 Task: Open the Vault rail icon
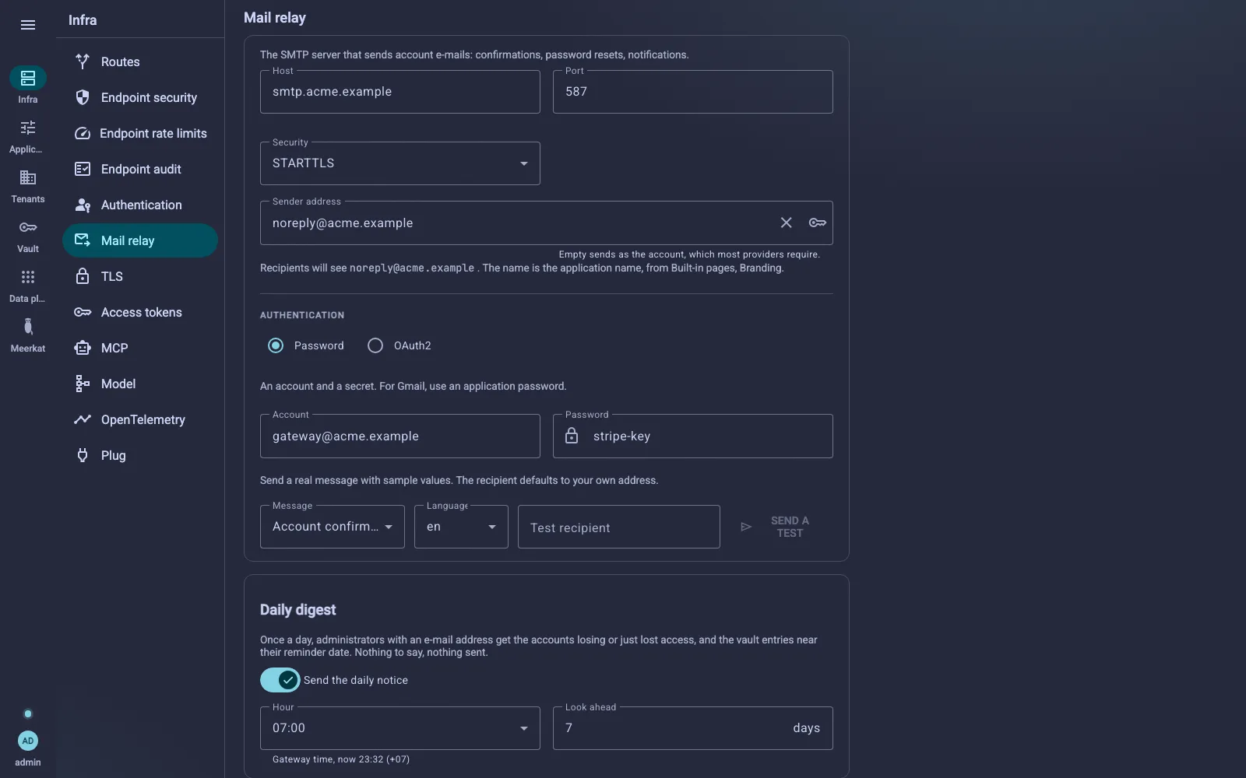[x=28, y=227]
